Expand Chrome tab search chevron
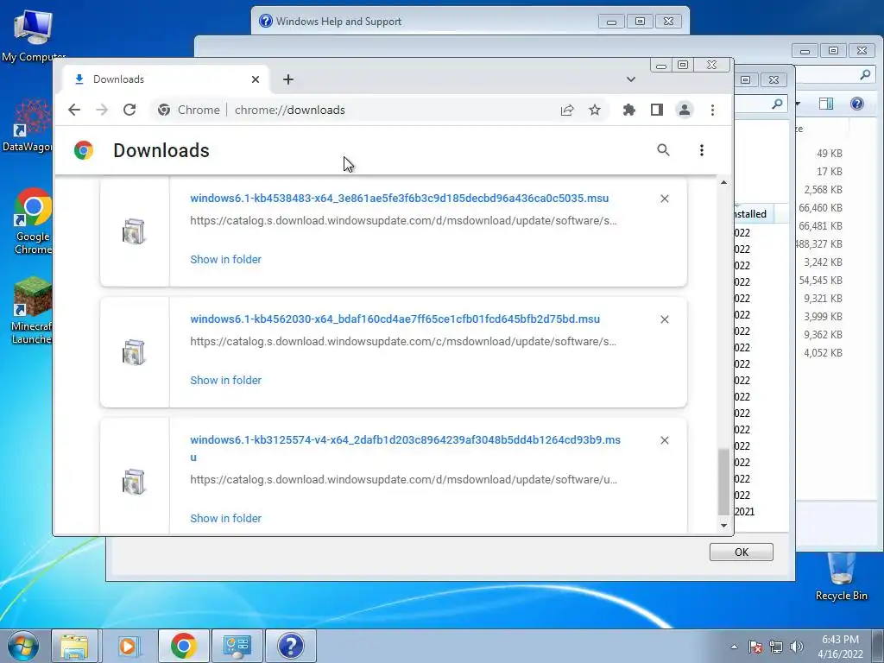Screen dimensions: 884x663 (631, 79)
